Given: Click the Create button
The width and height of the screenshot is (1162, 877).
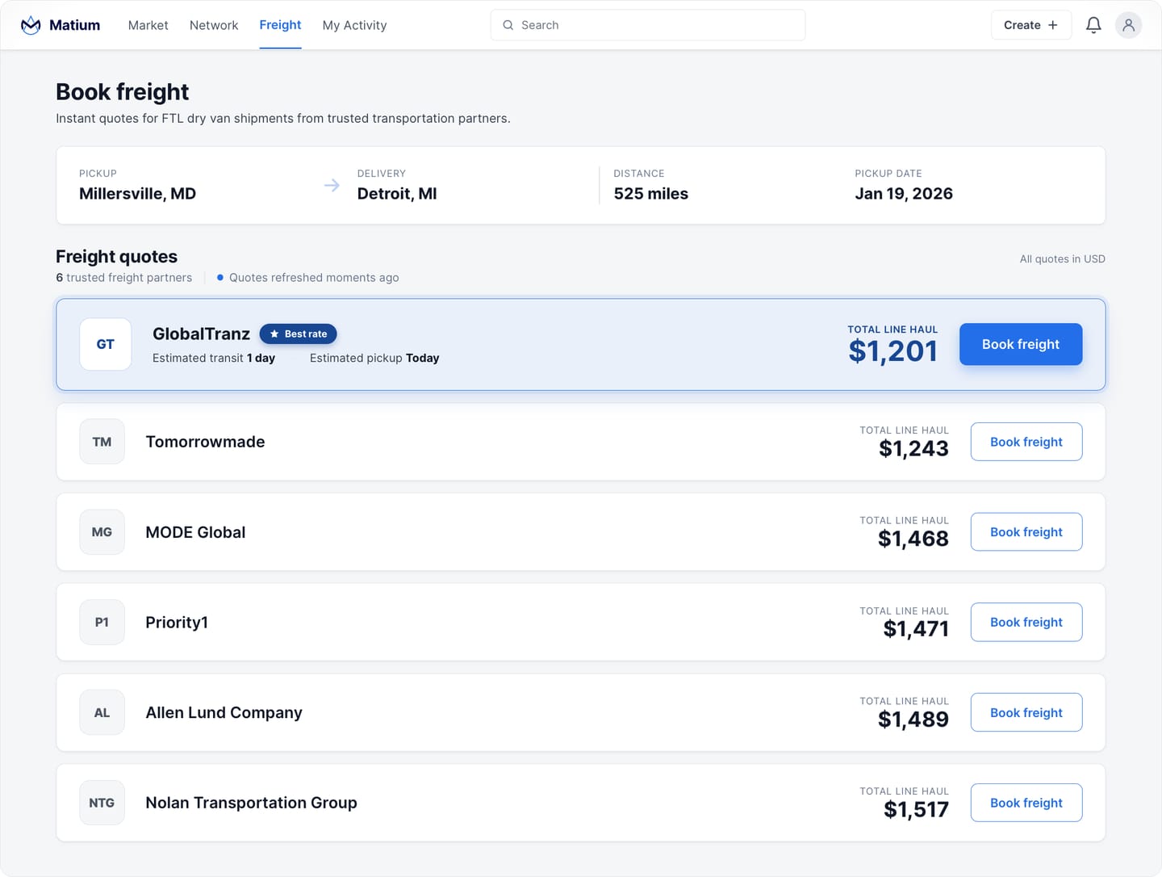Looking at the screenshot, I should coord(1030,25).
